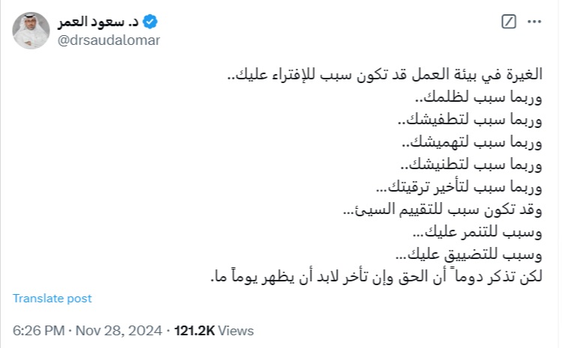The image size is (562, 348).
Task: Open the profile name د. سعود العمر
Action: 98,22
